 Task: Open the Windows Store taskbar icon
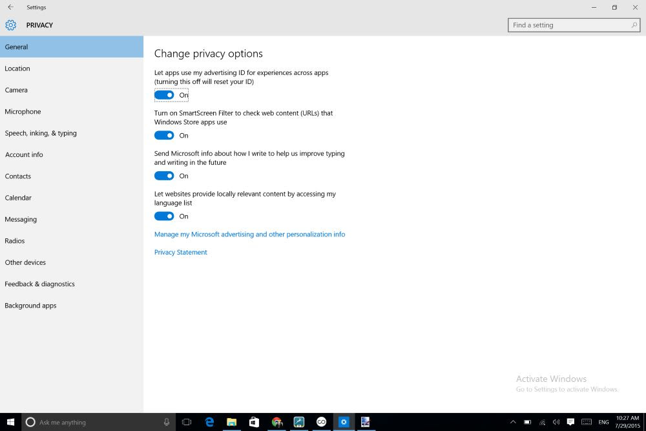pos(254,422)
